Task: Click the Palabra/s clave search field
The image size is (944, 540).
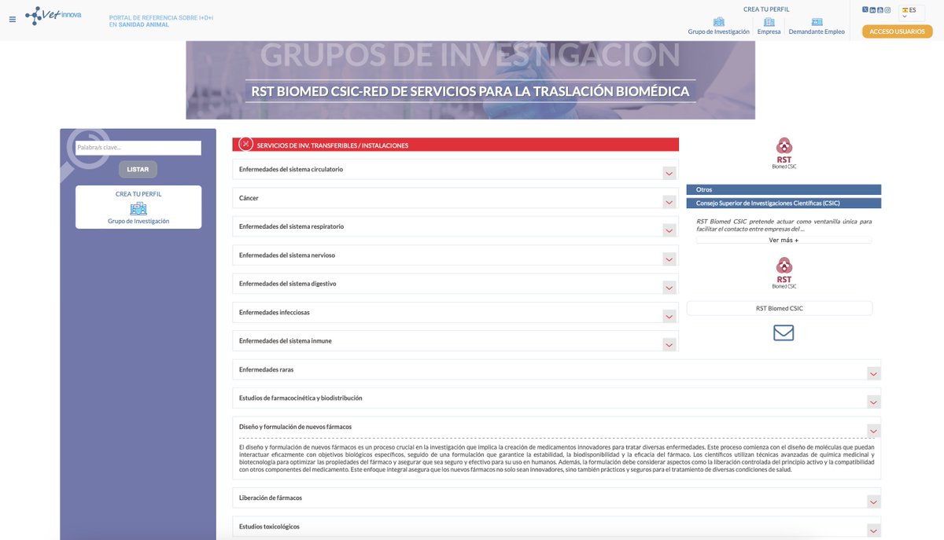Action: point(138,148)
